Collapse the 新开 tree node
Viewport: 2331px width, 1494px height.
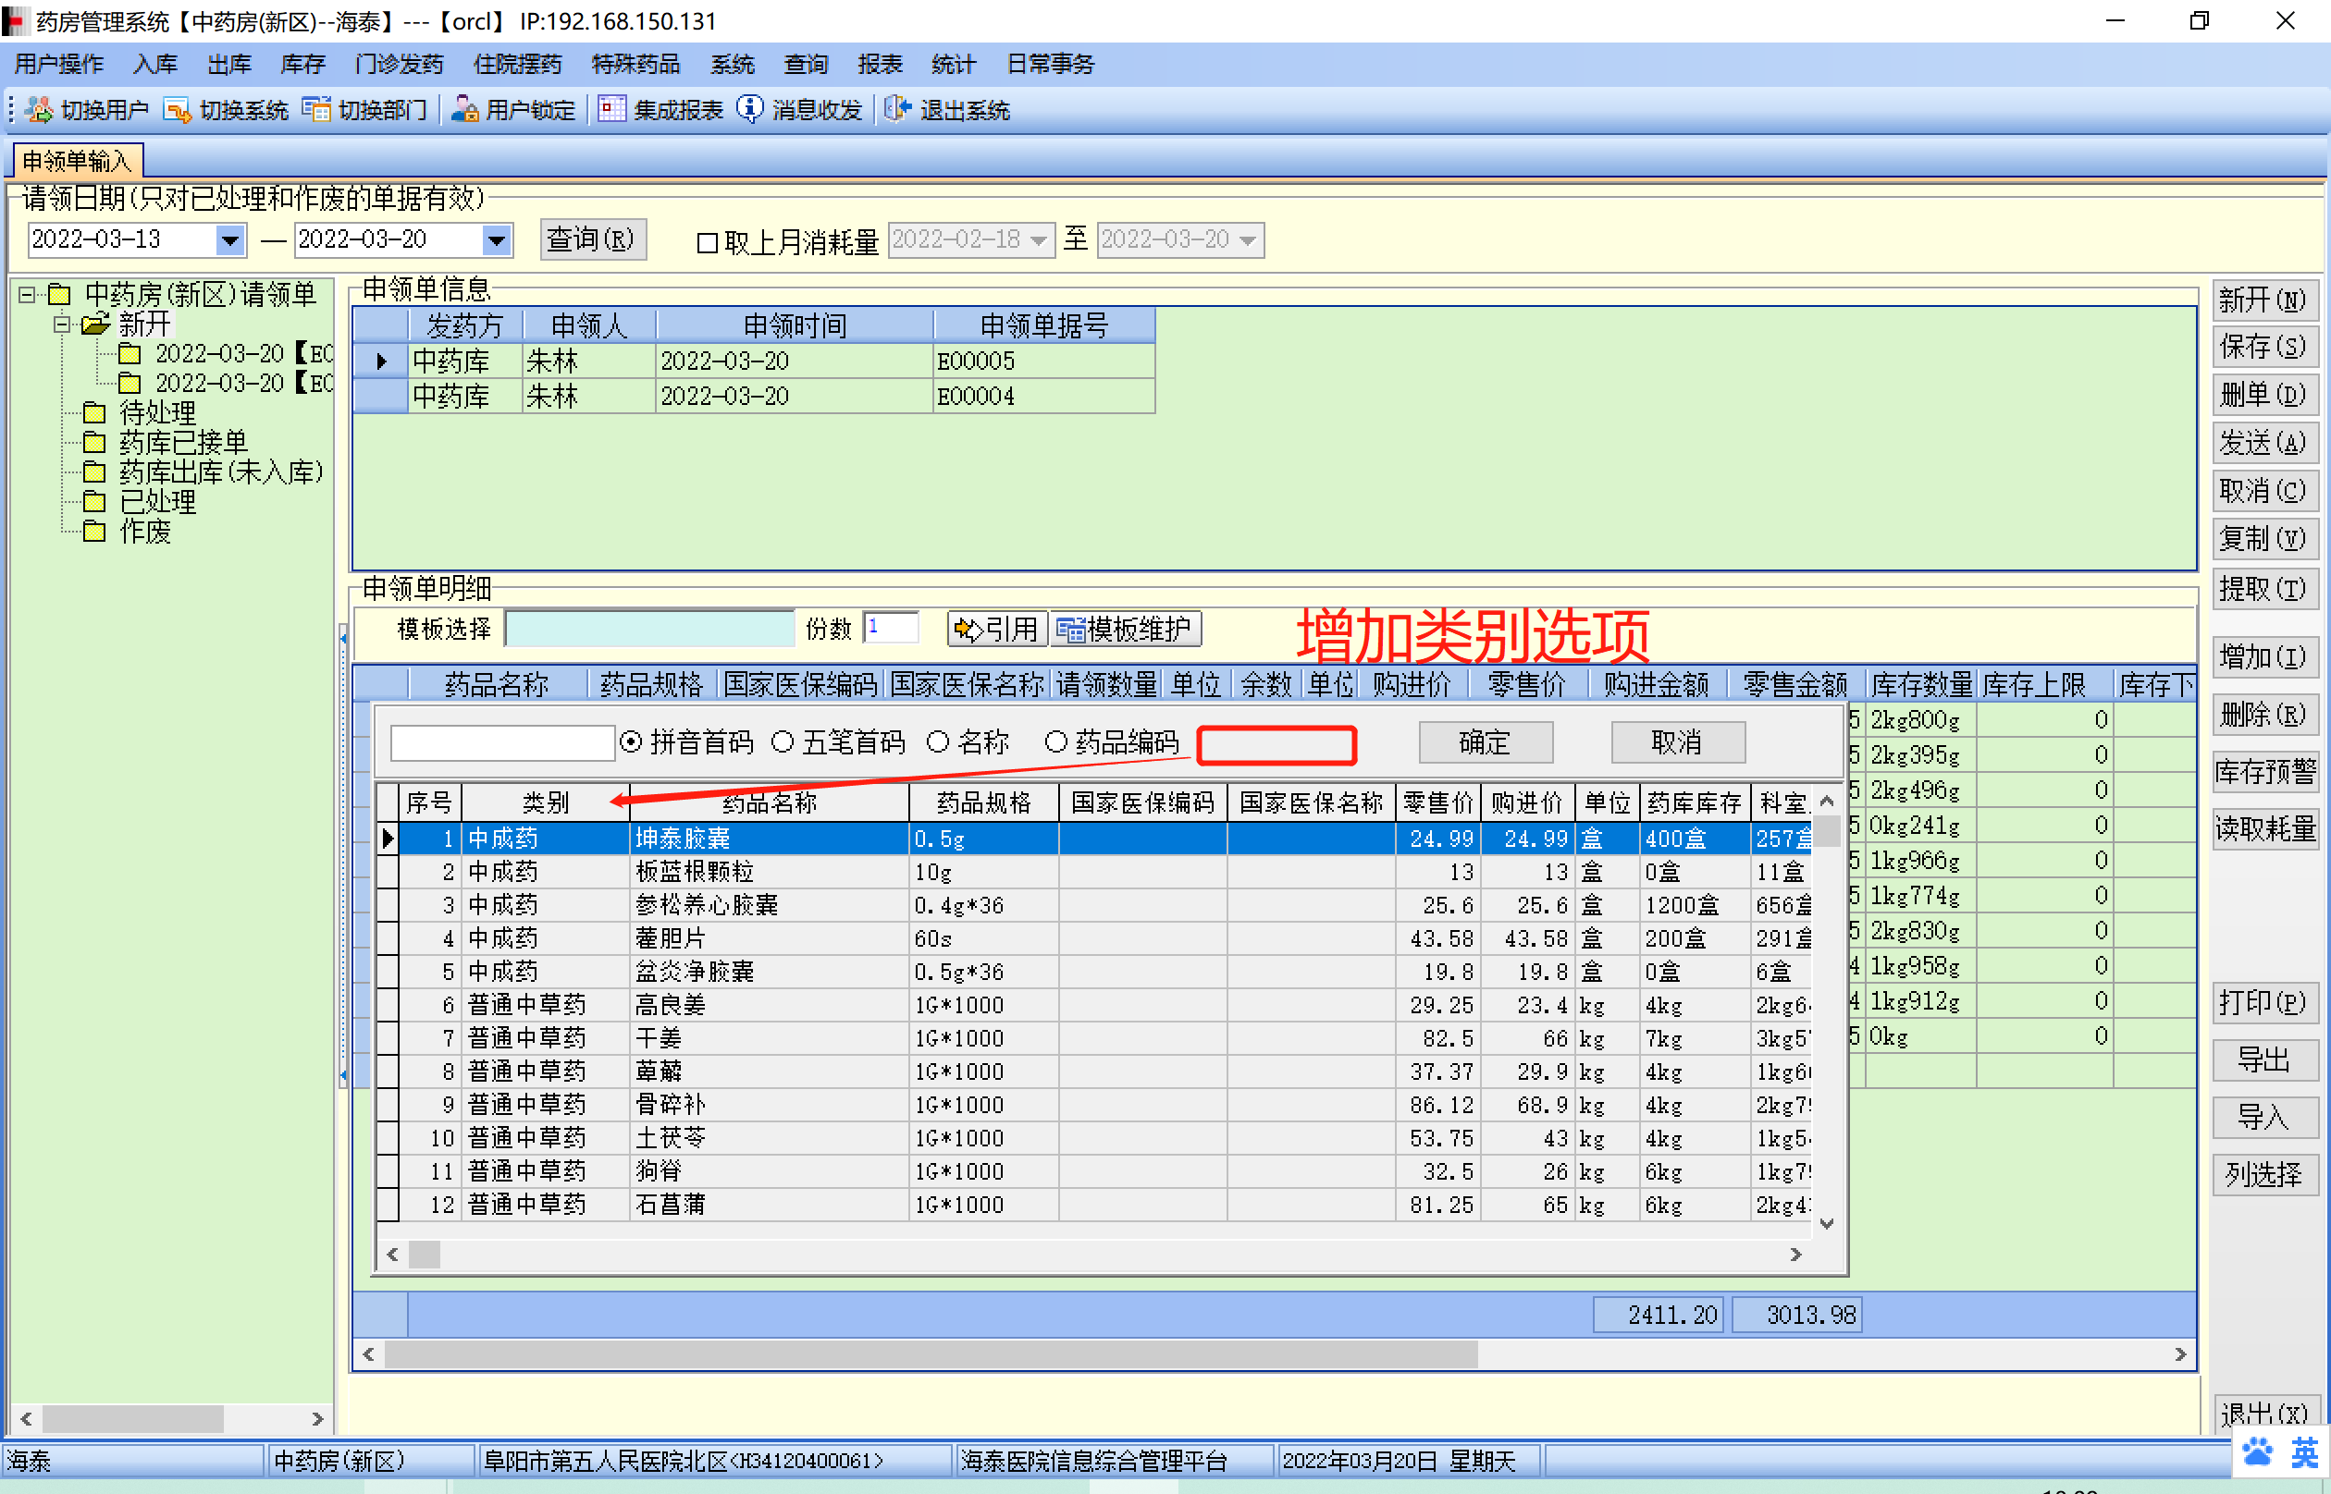pyautogui.click(x=61, y=324)
